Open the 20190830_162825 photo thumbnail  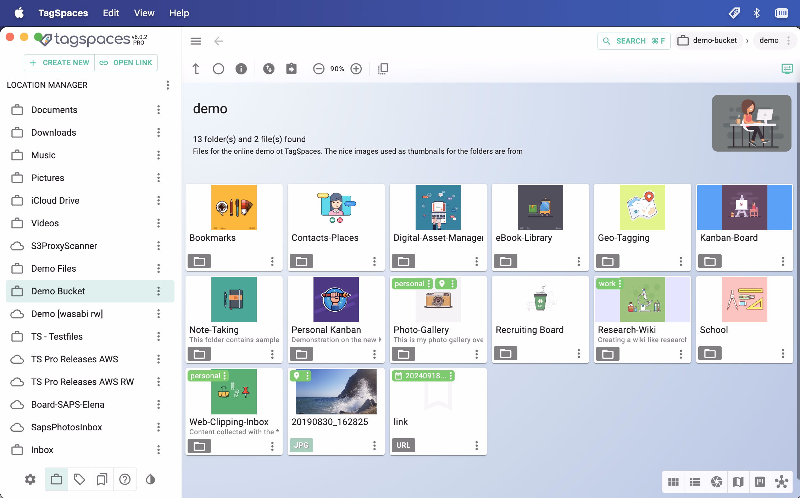click(336, 391)
